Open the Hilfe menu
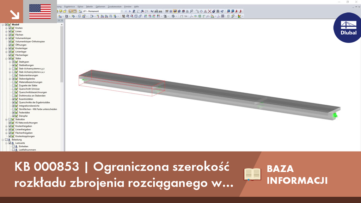The width and height of the screenshot is (361, 203). click(x=136, y=7)
